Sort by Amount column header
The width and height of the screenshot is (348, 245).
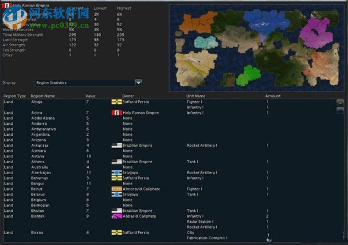[x=273, y=96]
